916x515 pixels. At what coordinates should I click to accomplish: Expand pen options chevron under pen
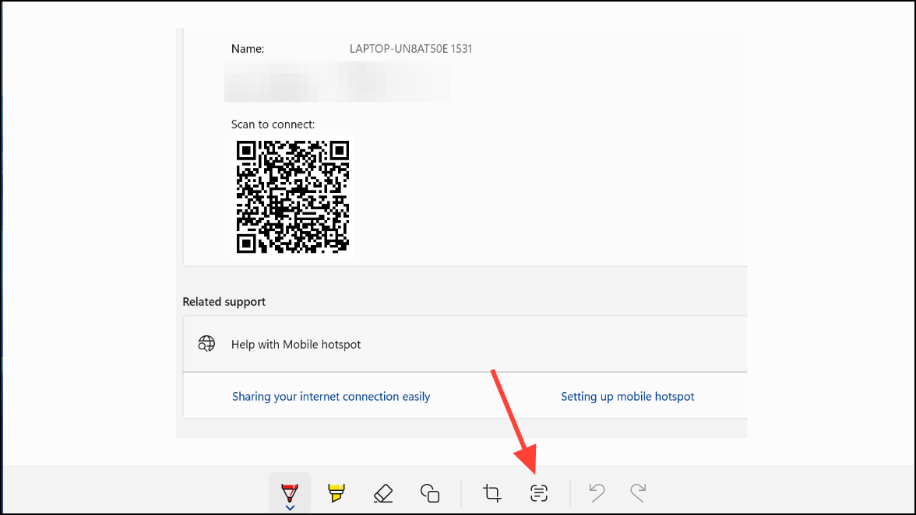tap(290, 508)
